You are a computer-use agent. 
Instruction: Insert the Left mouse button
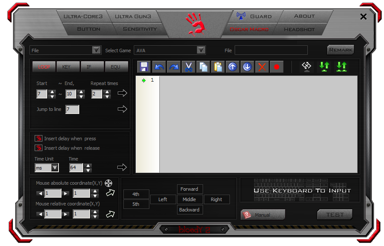[x=163, y=199]
